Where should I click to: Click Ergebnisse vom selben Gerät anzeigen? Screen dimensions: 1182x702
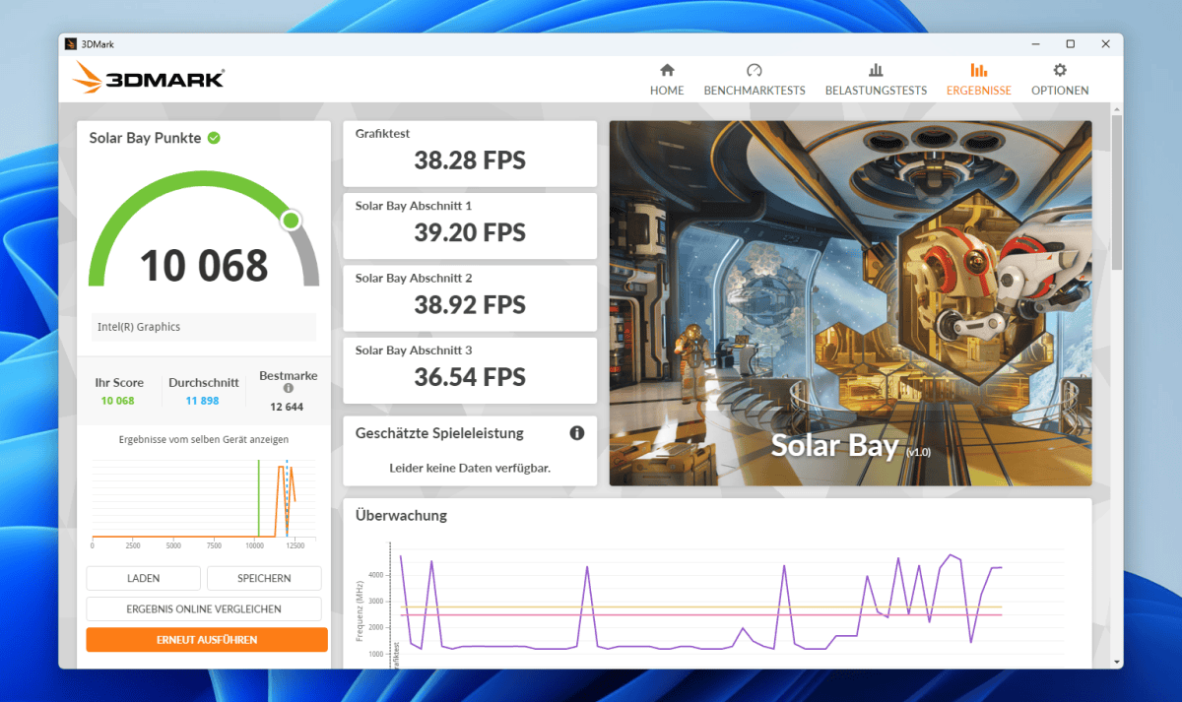click(x=204, y=439)
